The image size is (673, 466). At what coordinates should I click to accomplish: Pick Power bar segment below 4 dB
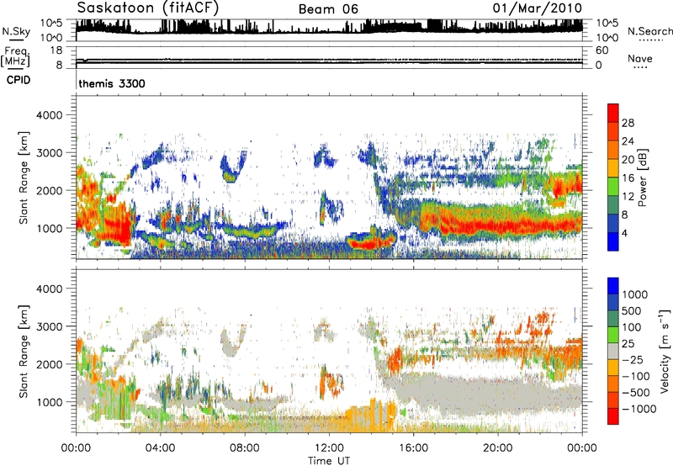point(613,241)
